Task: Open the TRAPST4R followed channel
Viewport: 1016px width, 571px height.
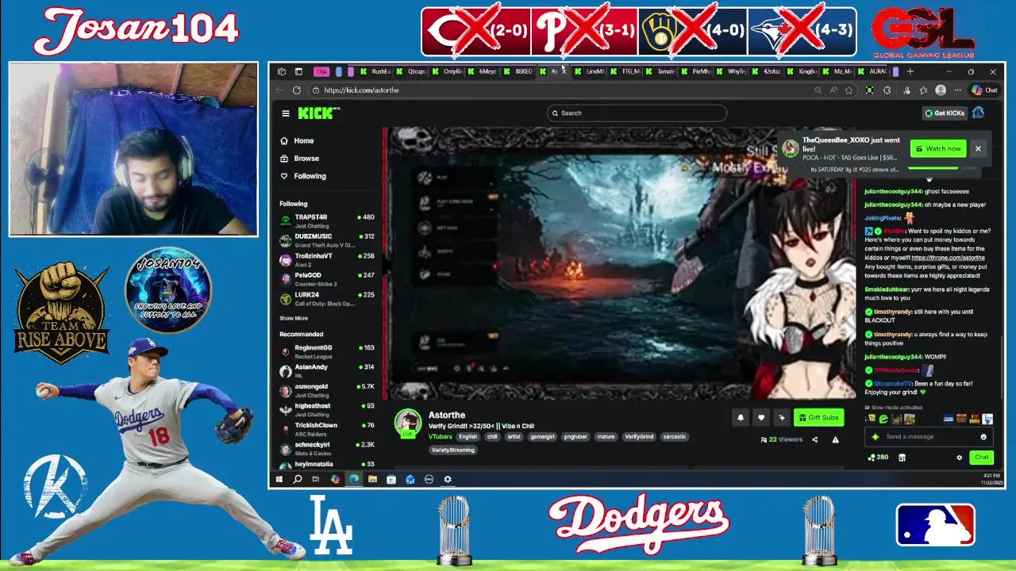Action: pyautogui.click(x=326, y=220)
